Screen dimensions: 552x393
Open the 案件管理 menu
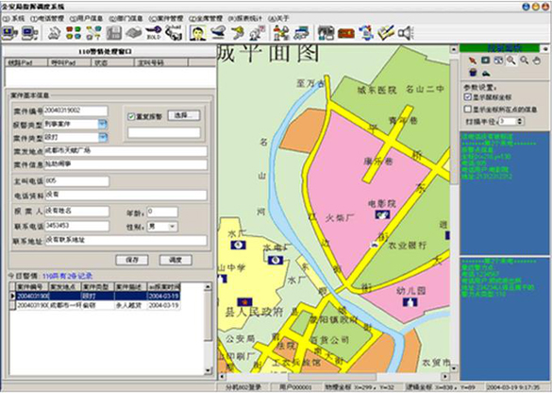click(x=166, y=18)
